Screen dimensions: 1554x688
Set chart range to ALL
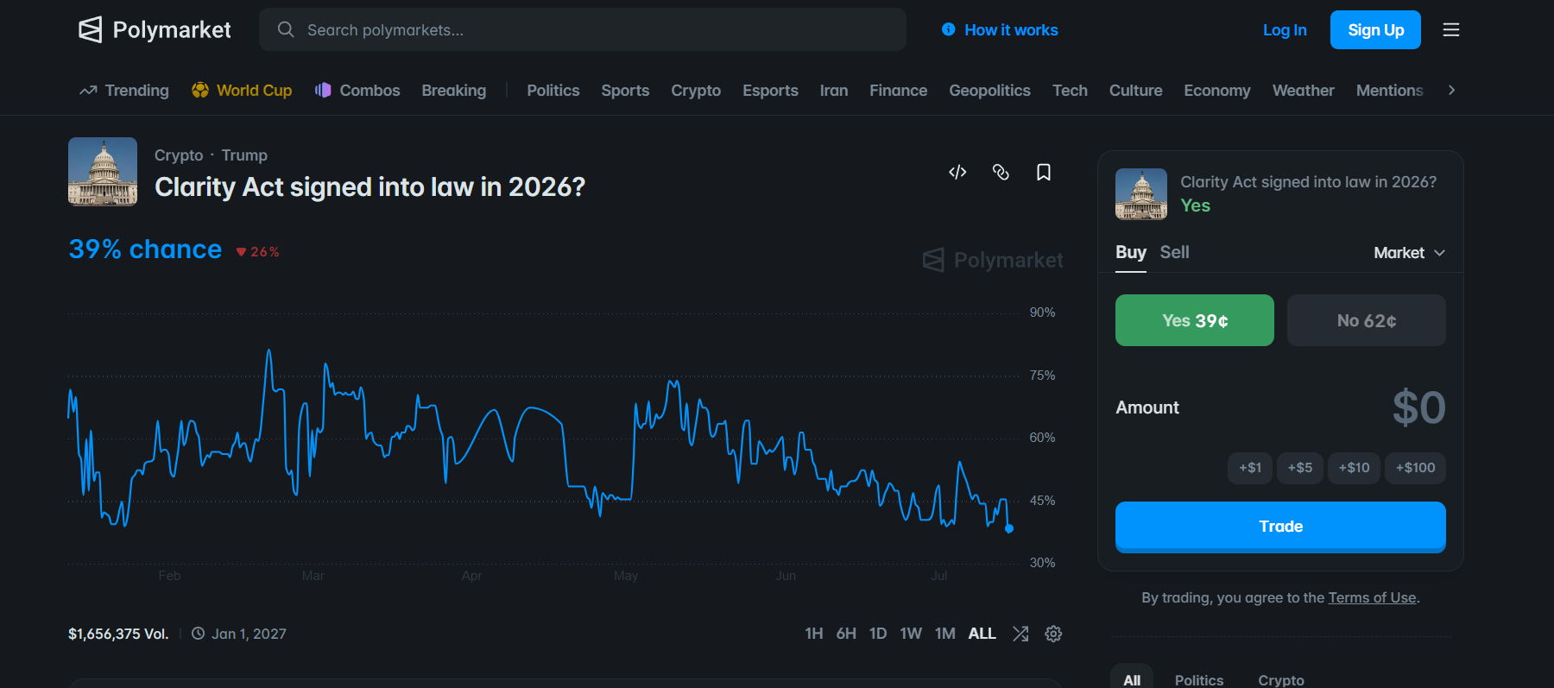(x=982, y=634)
